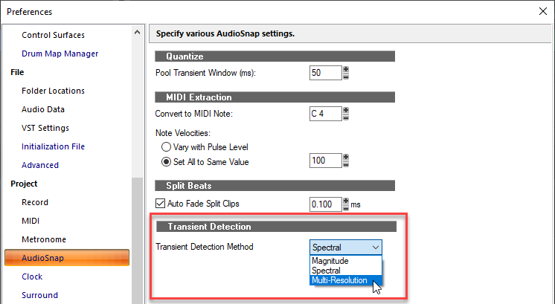Enable Auto Fade Split Clips checkbox

point(161,204)
